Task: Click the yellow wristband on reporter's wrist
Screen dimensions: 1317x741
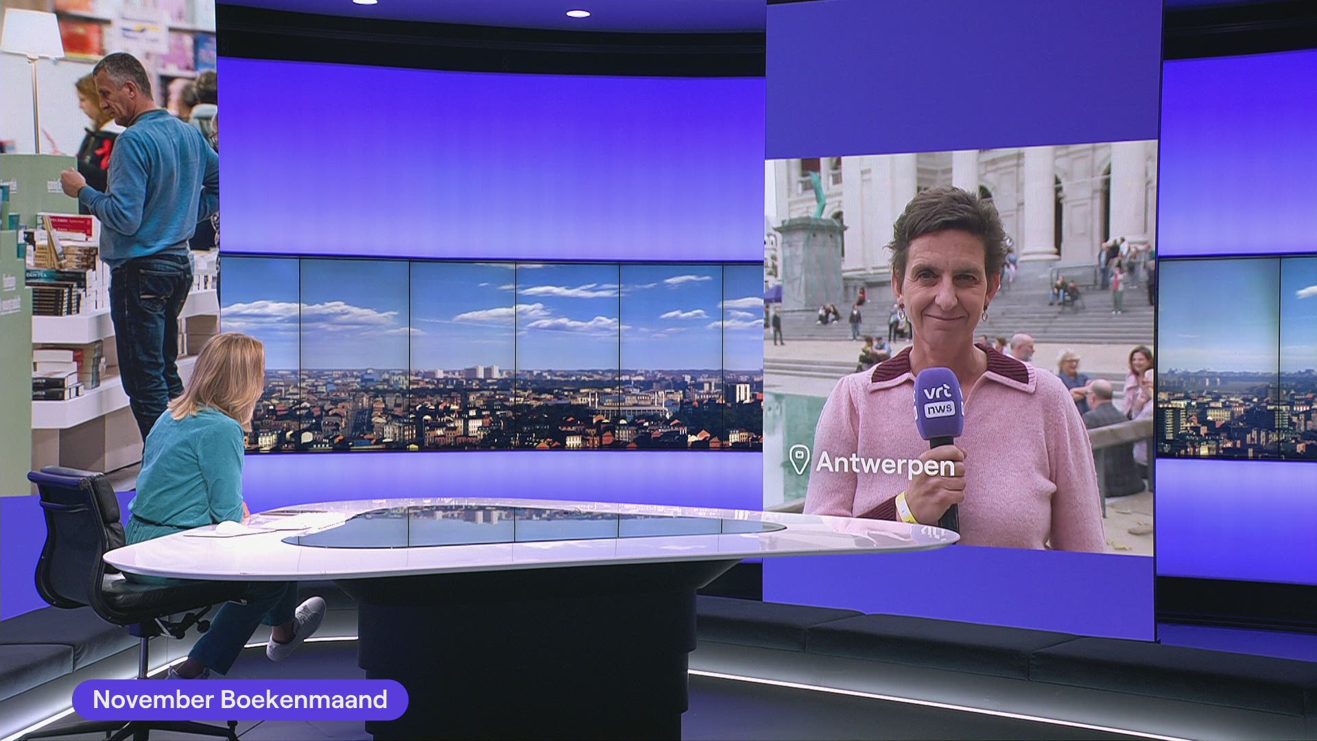Action: [906, 507]
